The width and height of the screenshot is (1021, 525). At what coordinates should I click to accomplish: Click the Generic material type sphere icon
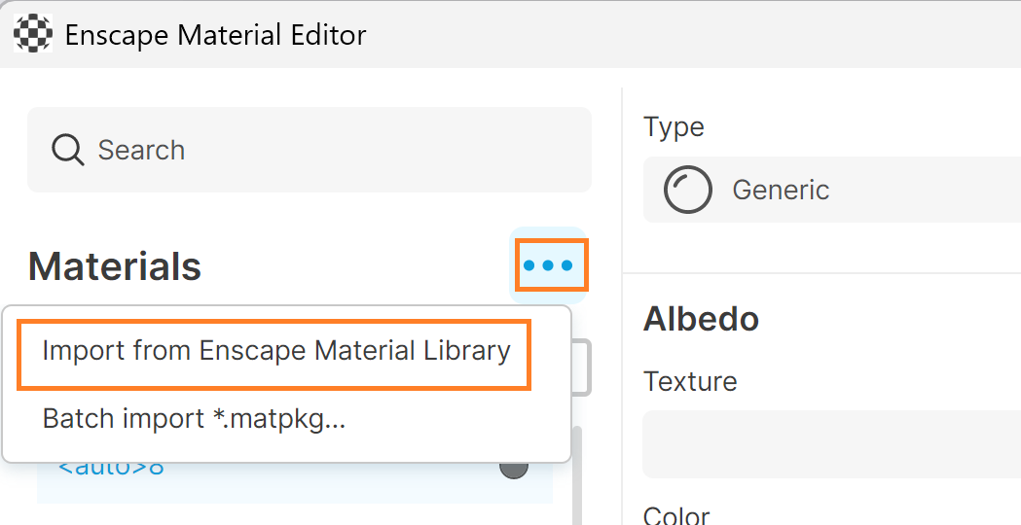coord(687,190)
